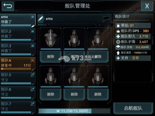Click the guard icon on 舰队6 entry
Viewport: 155px width, 116px height.
33,89
